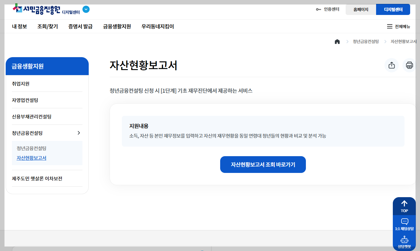Open the 전체메뉴 hamburger menu
This screenshot has height=251, width=420.
click(x=399, y=26)
